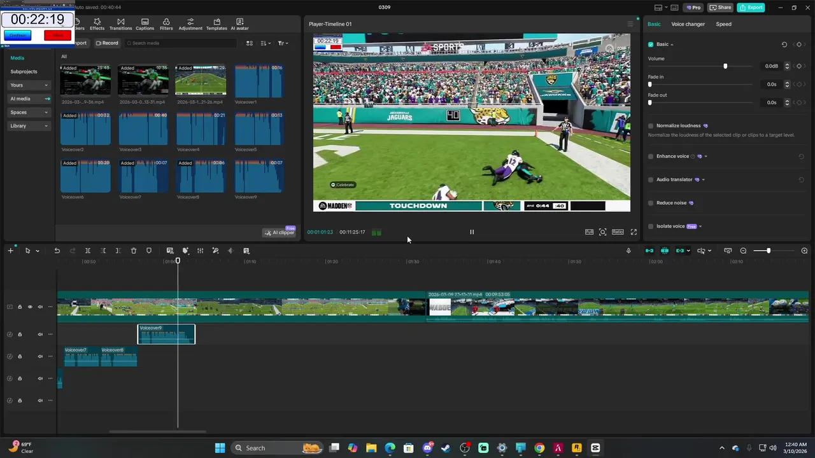The image size is (815, 458).
Task: Expand Audio translator options arrow
Action: [703, 180]
